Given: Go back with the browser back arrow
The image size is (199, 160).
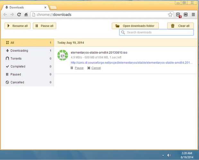Looking at the screenshot, I should [x=5, y=14].
